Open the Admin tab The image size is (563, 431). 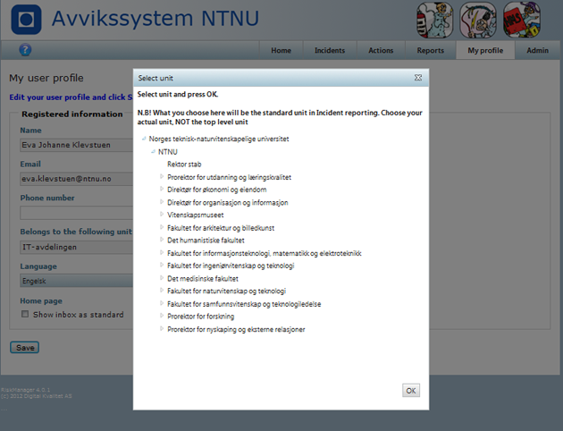click(537, 50)
